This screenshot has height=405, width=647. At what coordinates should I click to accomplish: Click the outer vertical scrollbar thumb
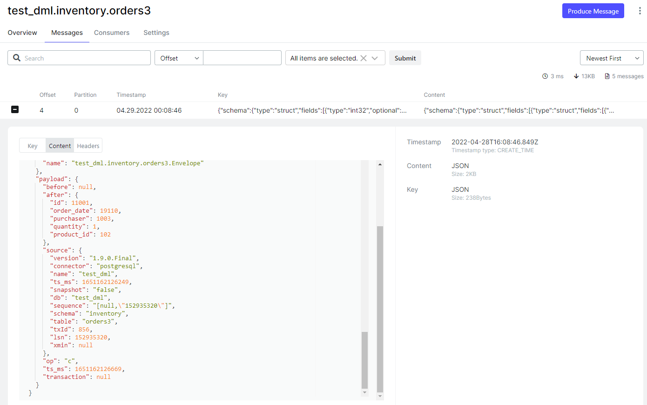tap(380, 309)
